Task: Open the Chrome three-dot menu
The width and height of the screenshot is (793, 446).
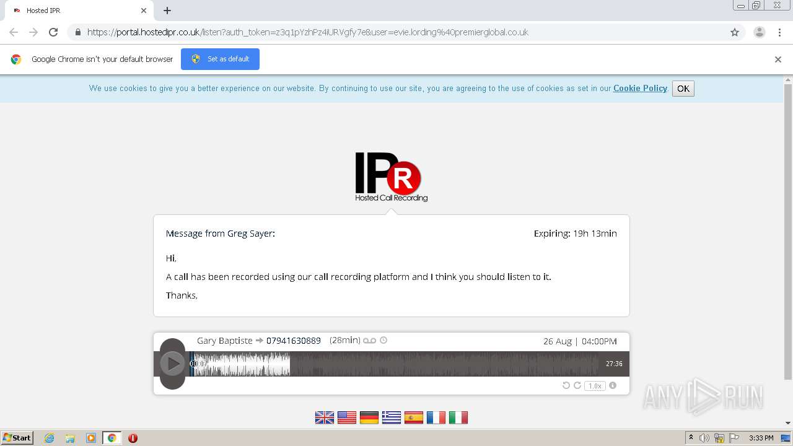Action: point(780,32)
